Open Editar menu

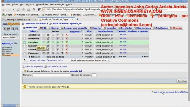(x=15, y=4)
